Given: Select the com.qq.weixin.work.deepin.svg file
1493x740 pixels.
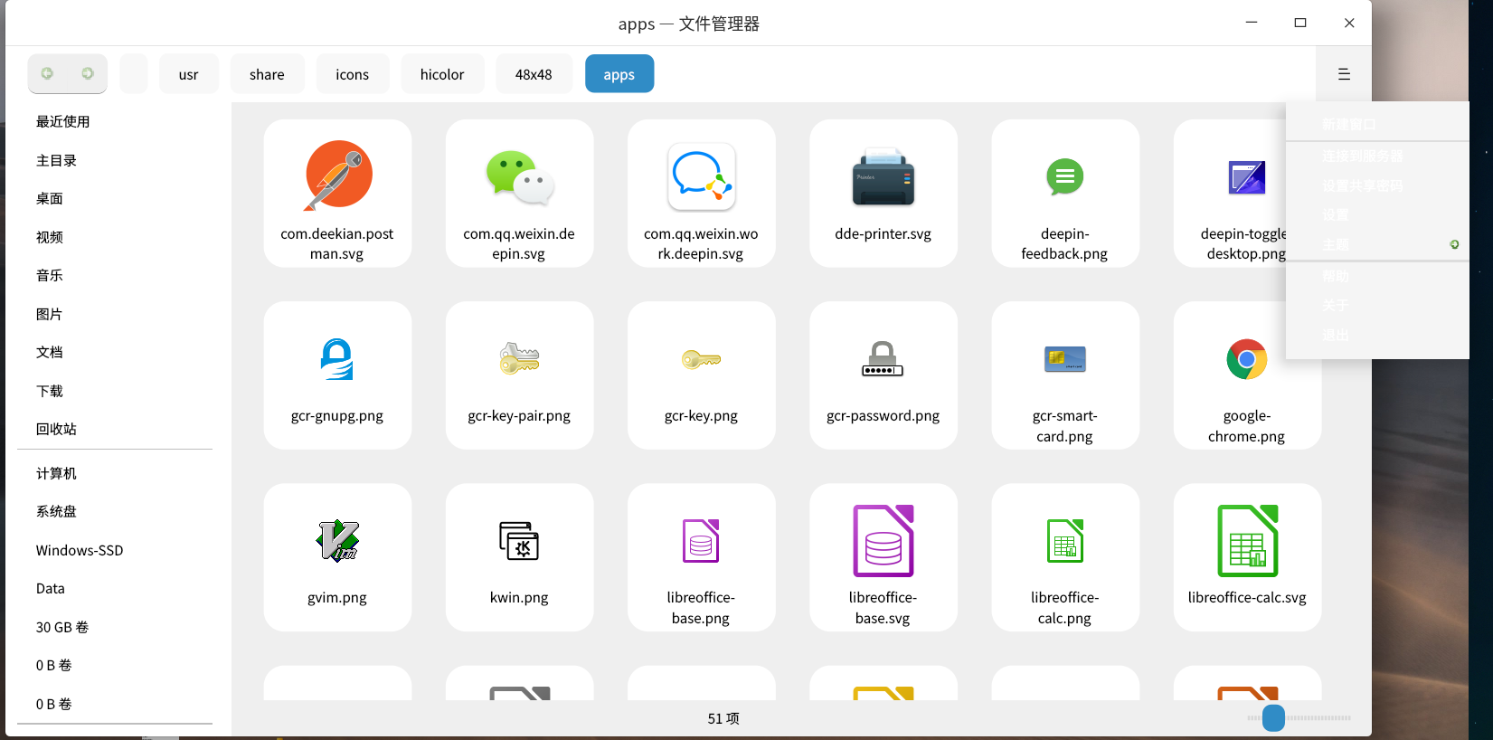Looking at the screenshot, I should point(701,193).
